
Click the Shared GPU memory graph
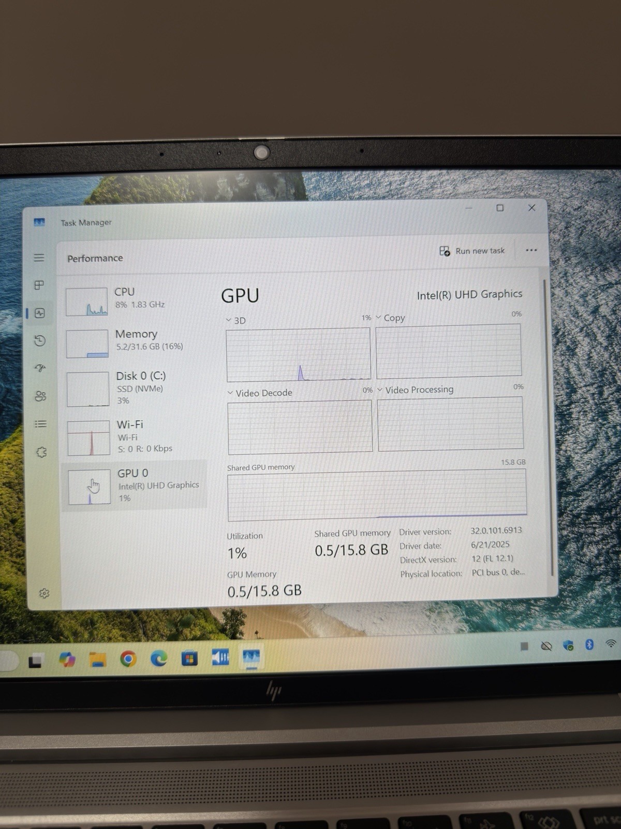tap(377, 495)
